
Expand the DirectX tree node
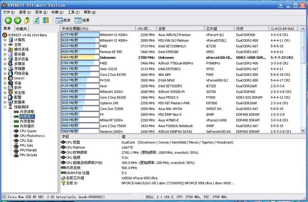(x=5, y=78)
